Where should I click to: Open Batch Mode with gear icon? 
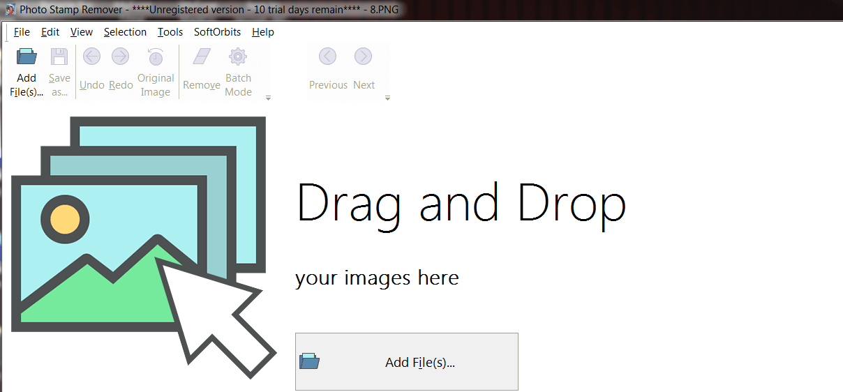click(x=238, y=56)
